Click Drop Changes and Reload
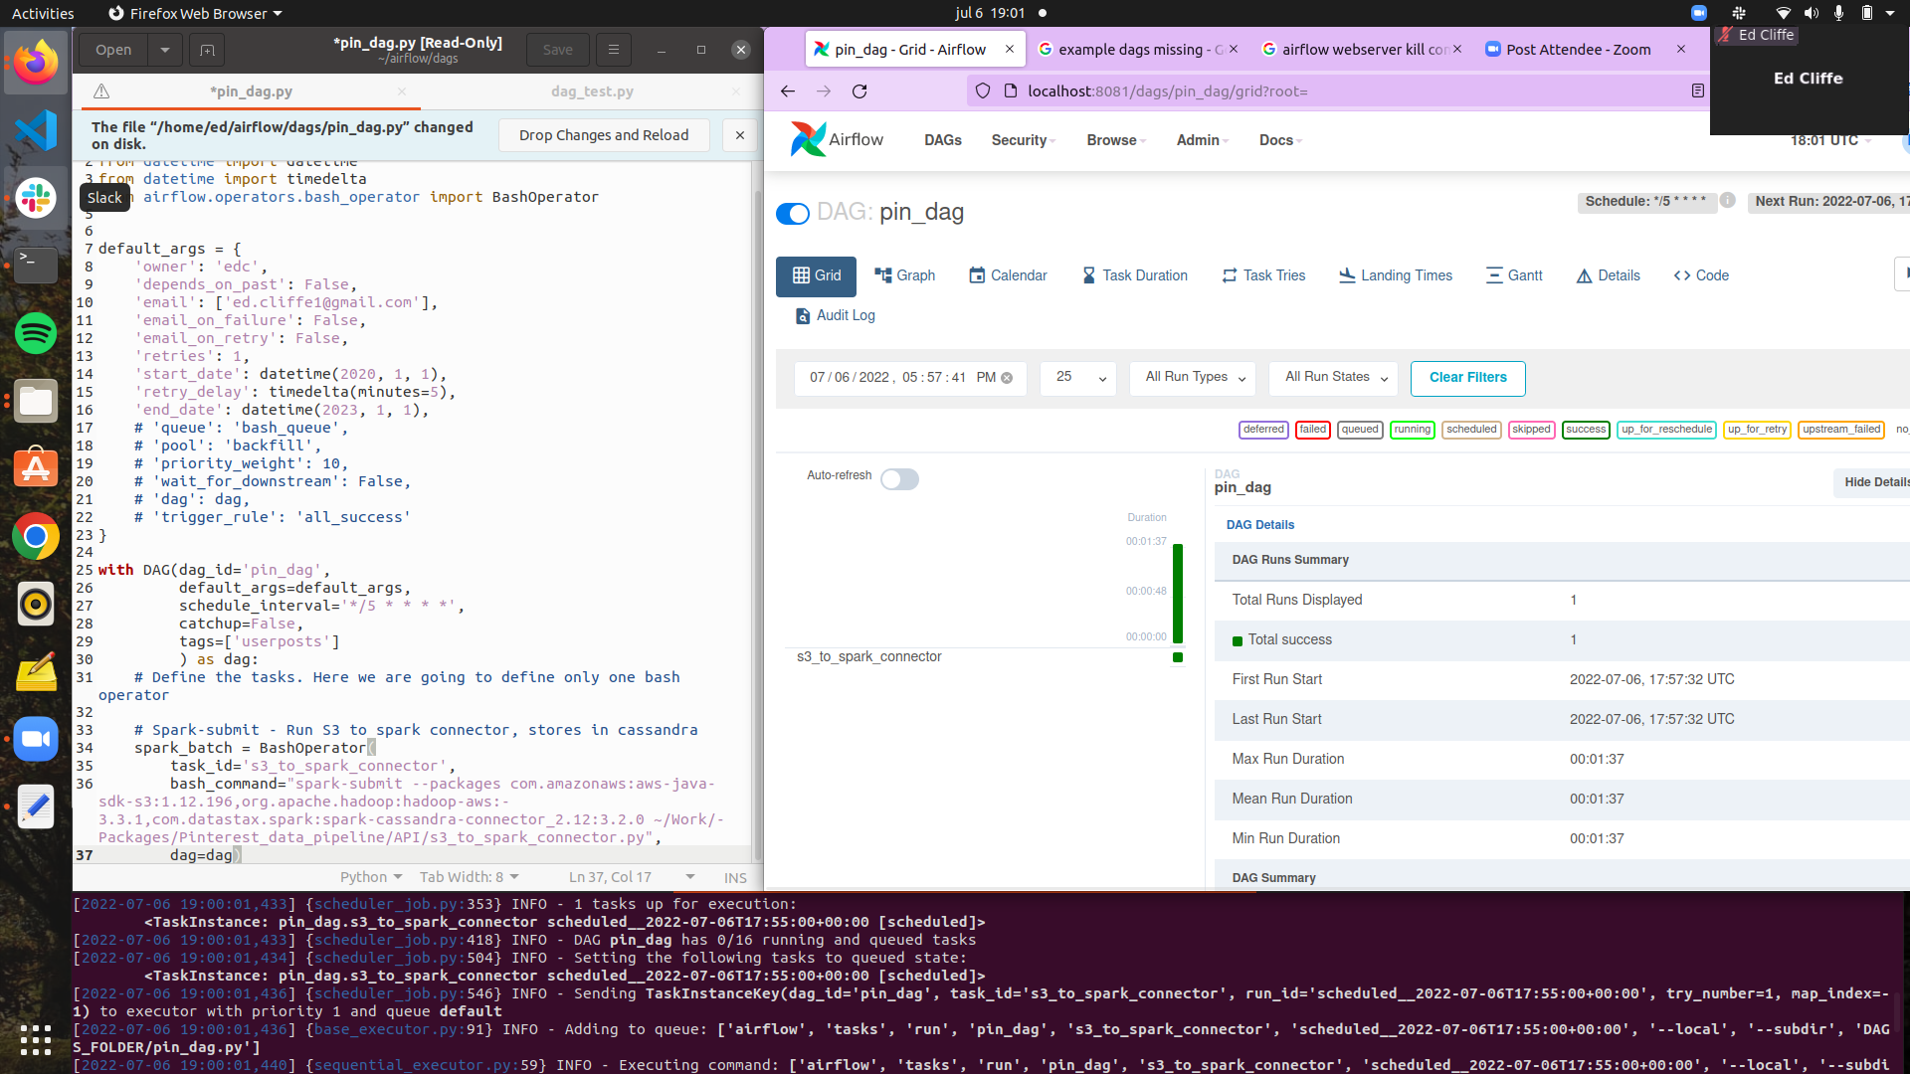 (x=603, y=135)
